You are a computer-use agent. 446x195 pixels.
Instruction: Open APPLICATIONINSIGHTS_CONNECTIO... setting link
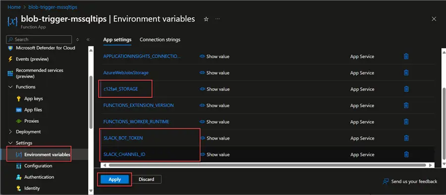(x=142, y=56)
